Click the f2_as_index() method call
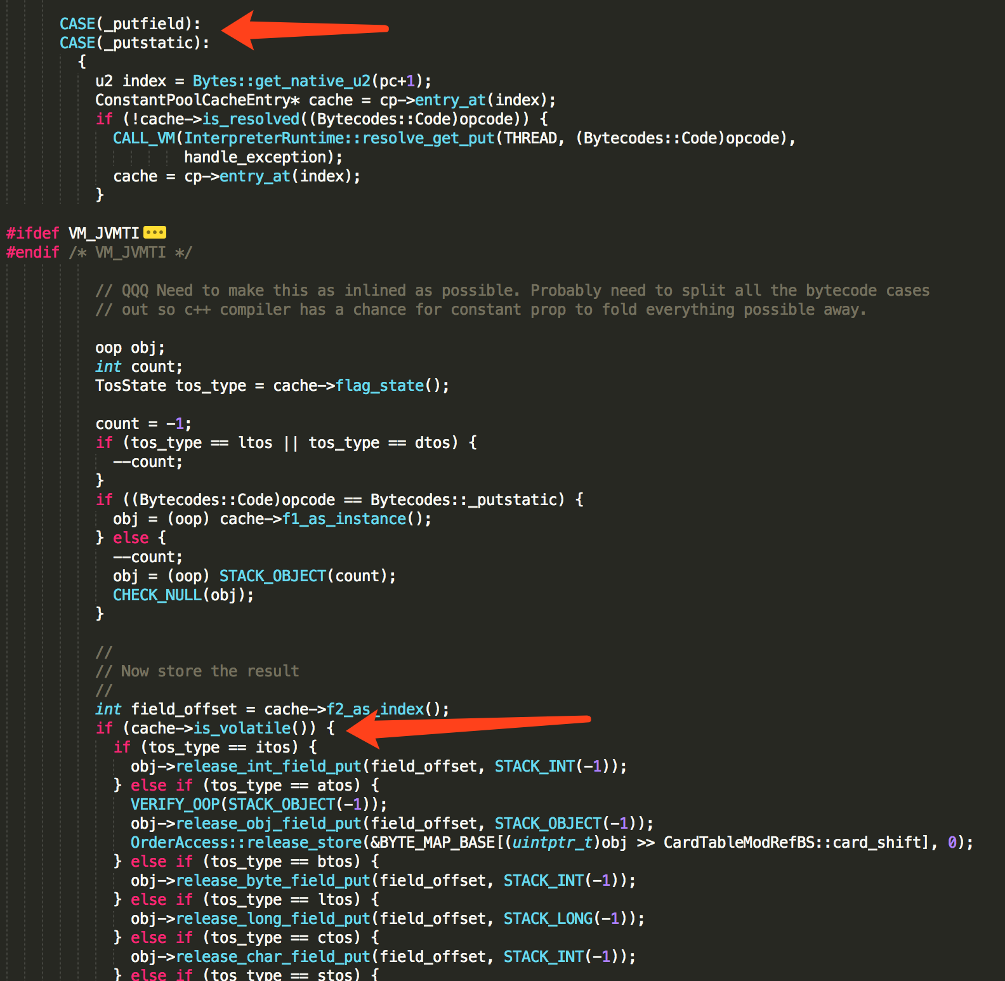The width and height of the screenshot is (1005, 981). point(376,709)
